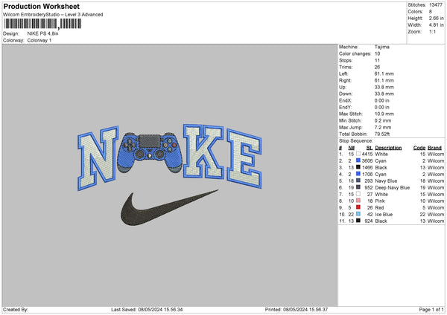Click the Brand column header
The image size is (447, 315).
(435, 148)
